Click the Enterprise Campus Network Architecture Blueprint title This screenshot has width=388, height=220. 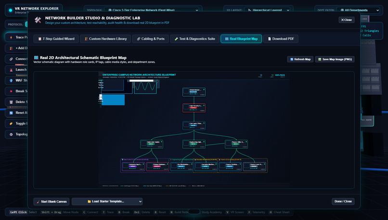point(139,75)
